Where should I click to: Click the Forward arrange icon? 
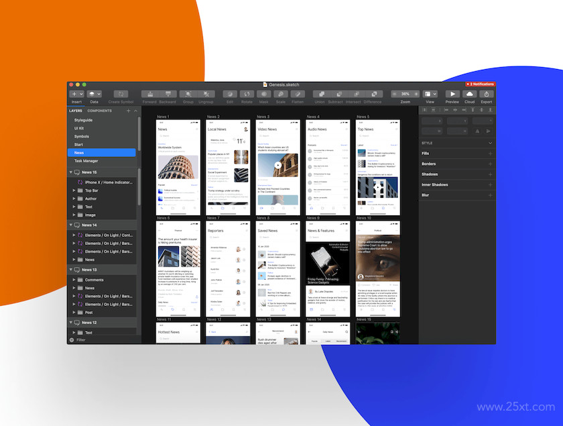[x=150, y=94]
